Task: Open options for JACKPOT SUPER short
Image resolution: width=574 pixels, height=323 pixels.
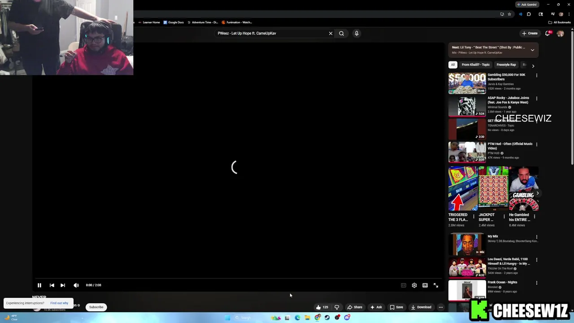Action: [504, 217]
